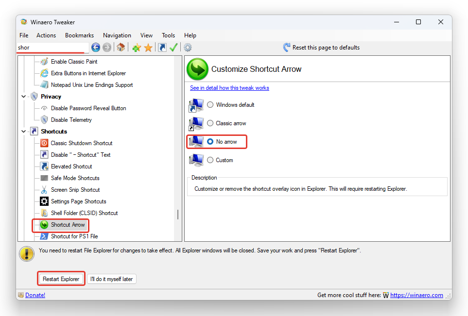
Task: Click the Disable Password Reveal Button eye icon
Action: (44, 108)
